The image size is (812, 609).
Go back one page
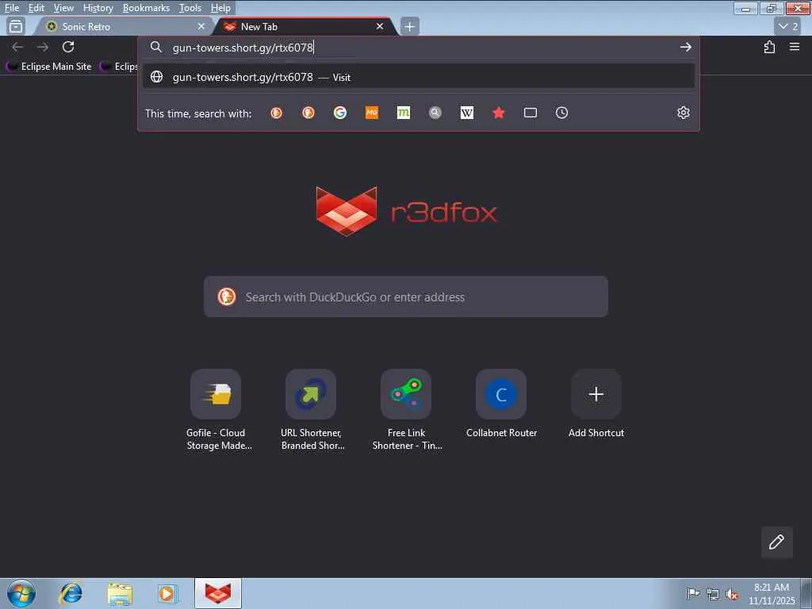17,47
